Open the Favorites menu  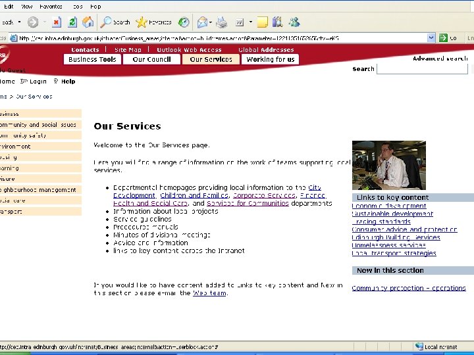[51, 7]
